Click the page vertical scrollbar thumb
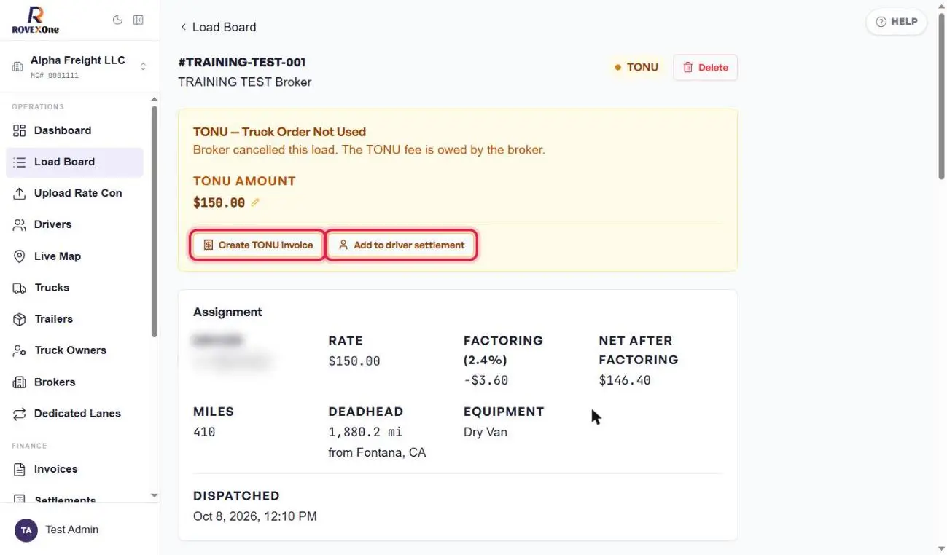 941,96
